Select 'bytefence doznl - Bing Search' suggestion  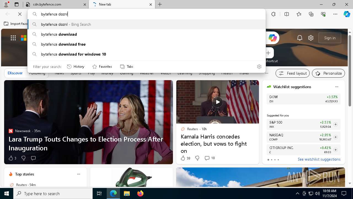pyautogui.click(x=146, y=24)
